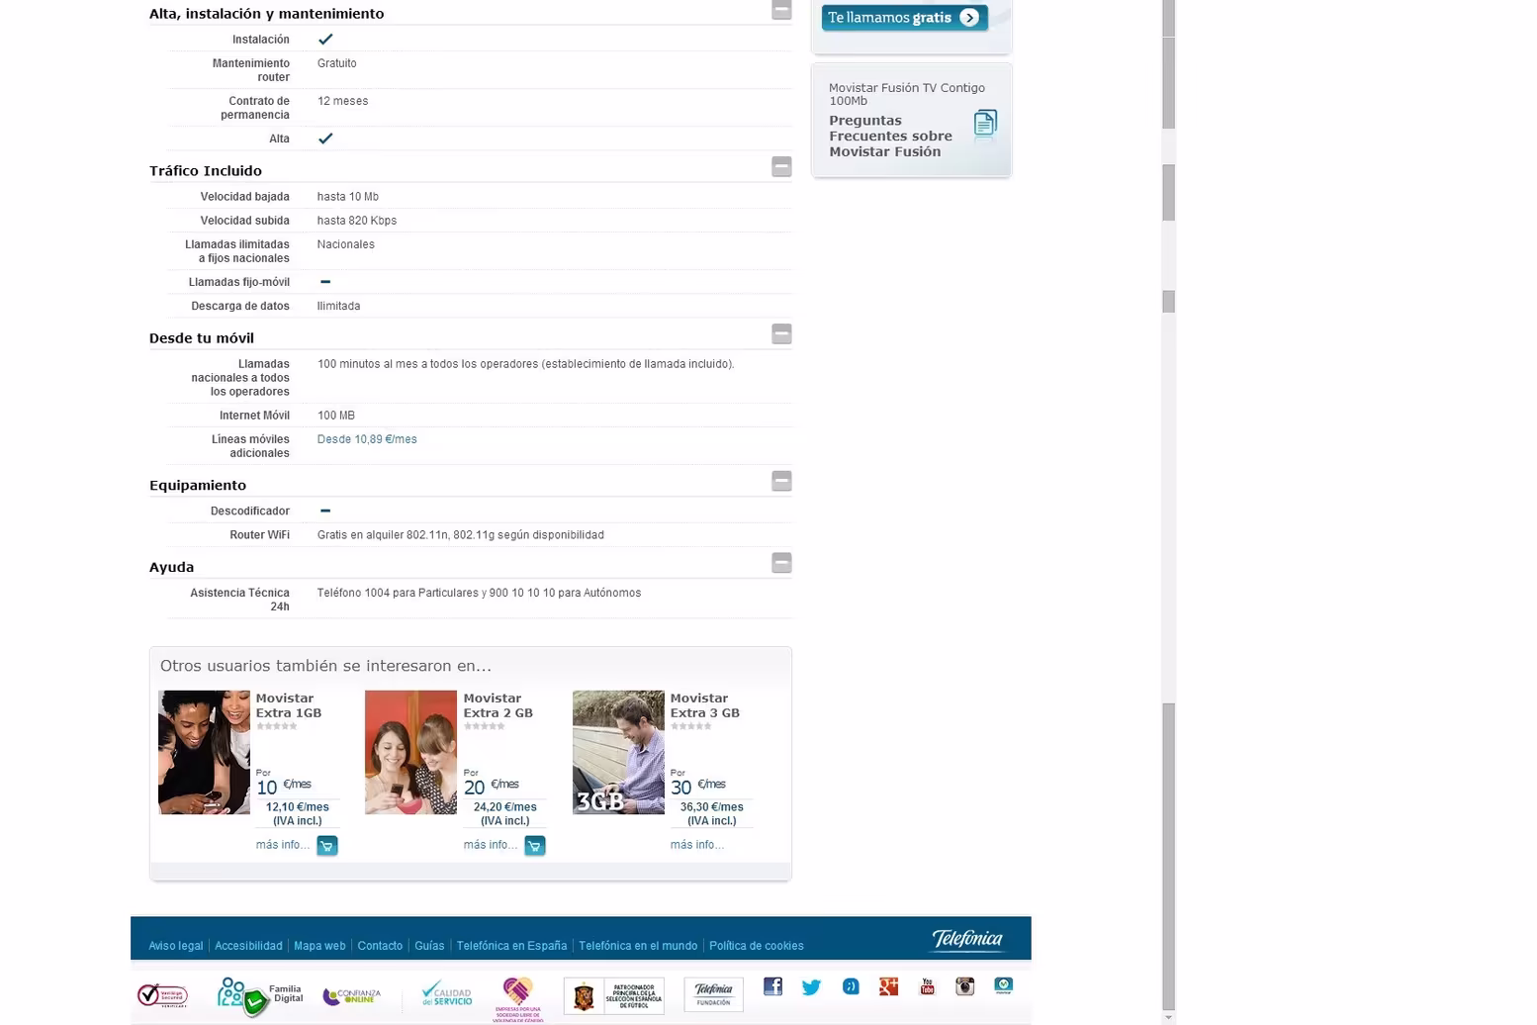Open Mapa web footer link

click(x=319, y=946)
